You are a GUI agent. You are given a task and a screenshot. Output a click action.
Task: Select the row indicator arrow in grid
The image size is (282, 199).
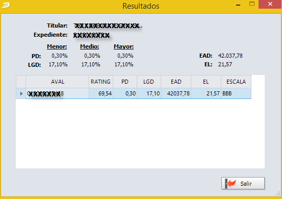pyautogui.click(x=21, y=93)
